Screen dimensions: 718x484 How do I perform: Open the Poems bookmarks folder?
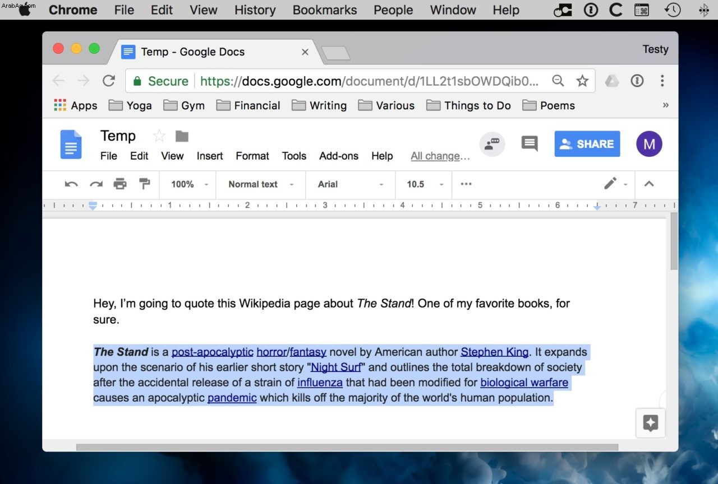click(x=549, y=105)
